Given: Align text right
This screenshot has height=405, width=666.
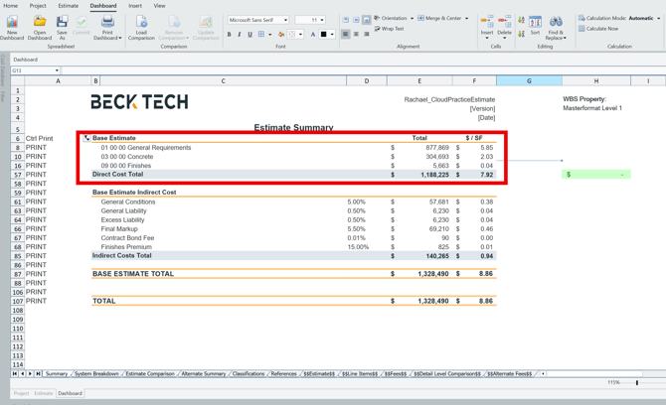Looking at the screenshot, I should coord(366,35).
